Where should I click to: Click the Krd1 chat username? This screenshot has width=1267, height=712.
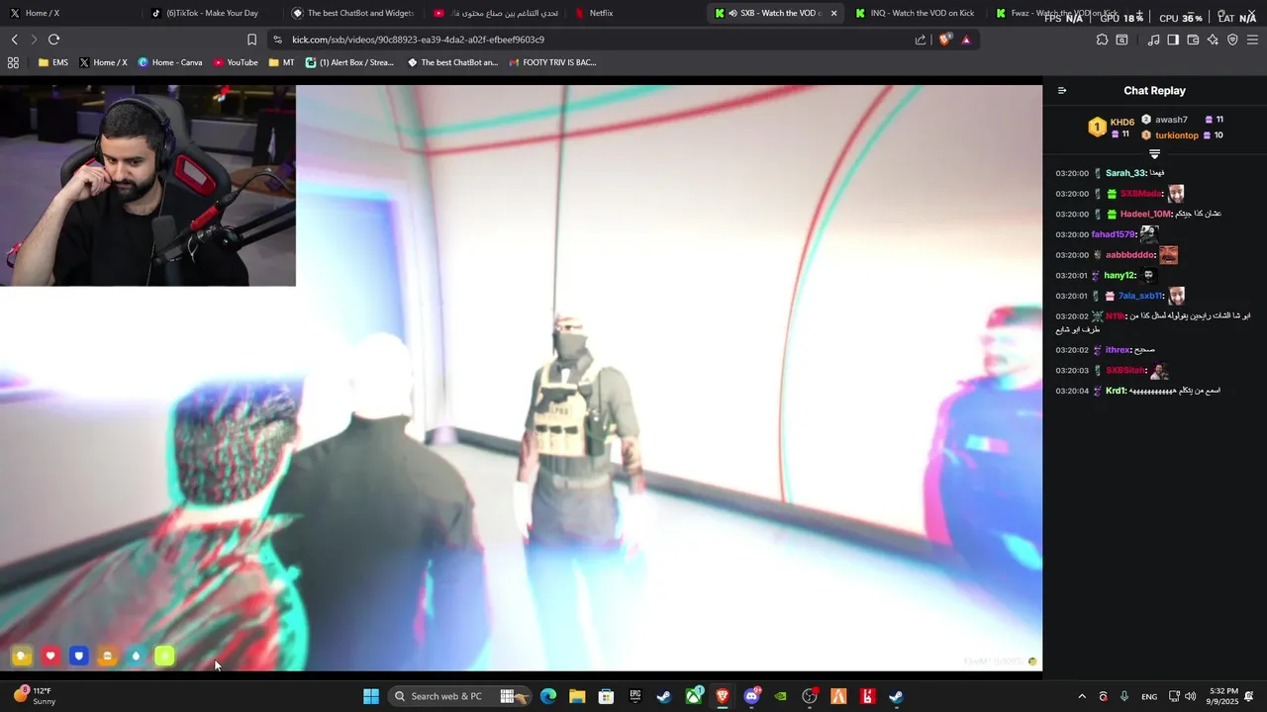point(1115,391)
